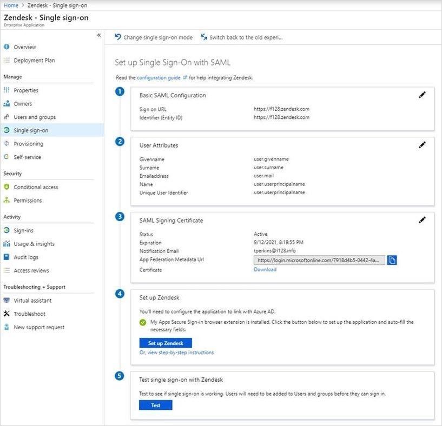Click the user.surname attribute value

269,167
